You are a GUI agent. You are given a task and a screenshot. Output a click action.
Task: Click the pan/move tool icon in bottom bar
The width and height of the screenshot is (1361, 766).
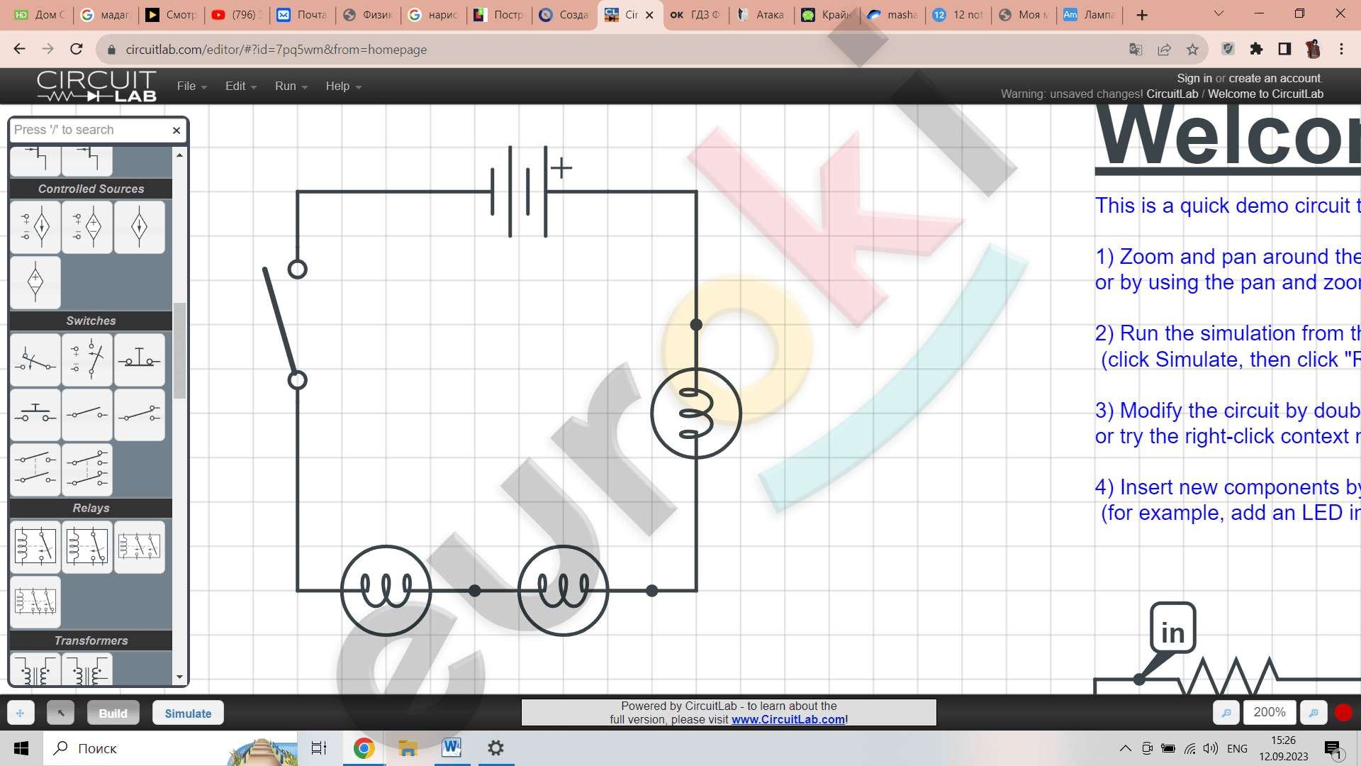click(x=20, y=713)
